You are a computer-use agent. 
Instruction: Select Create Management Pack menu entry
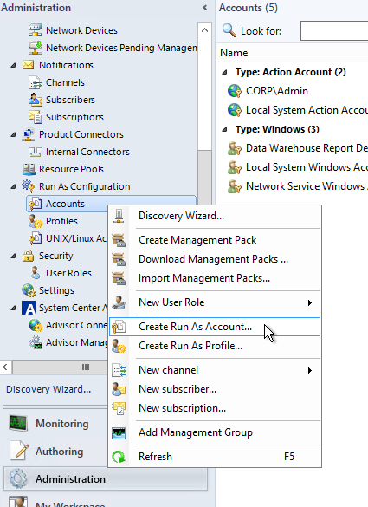click(x=215, y=240)
